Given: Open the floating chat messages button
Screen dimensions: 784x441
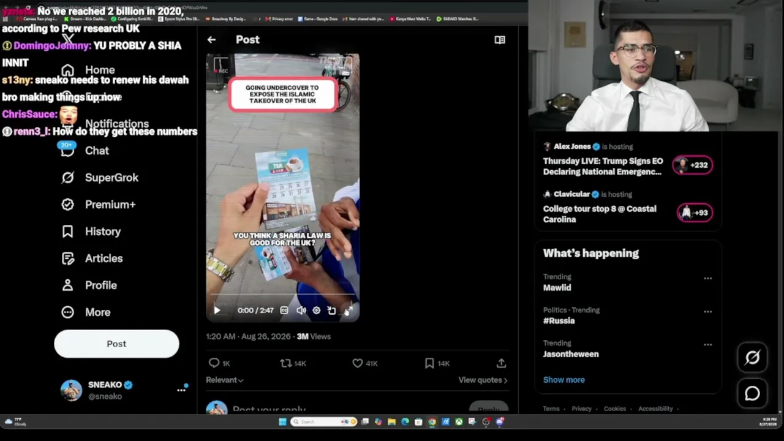Looking at the screenshot, I should pos(752,394).
